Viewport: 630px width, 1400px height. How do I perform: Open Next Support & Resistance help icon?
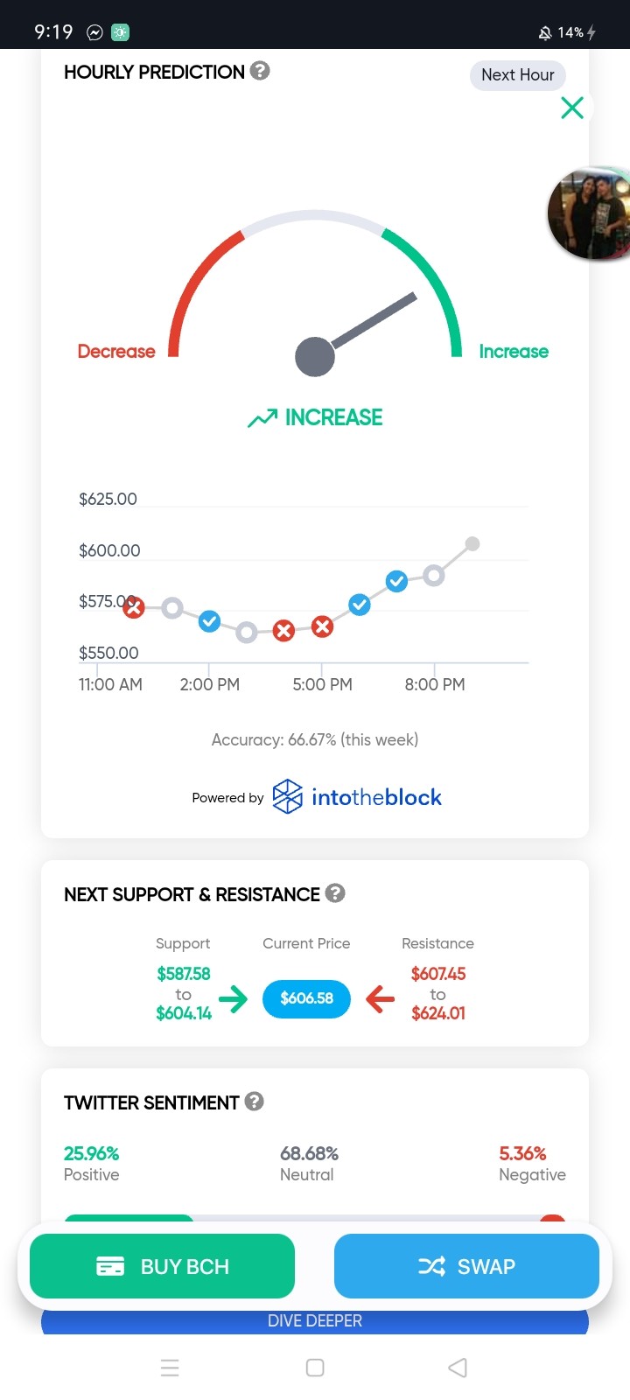(x=335, y=893)
